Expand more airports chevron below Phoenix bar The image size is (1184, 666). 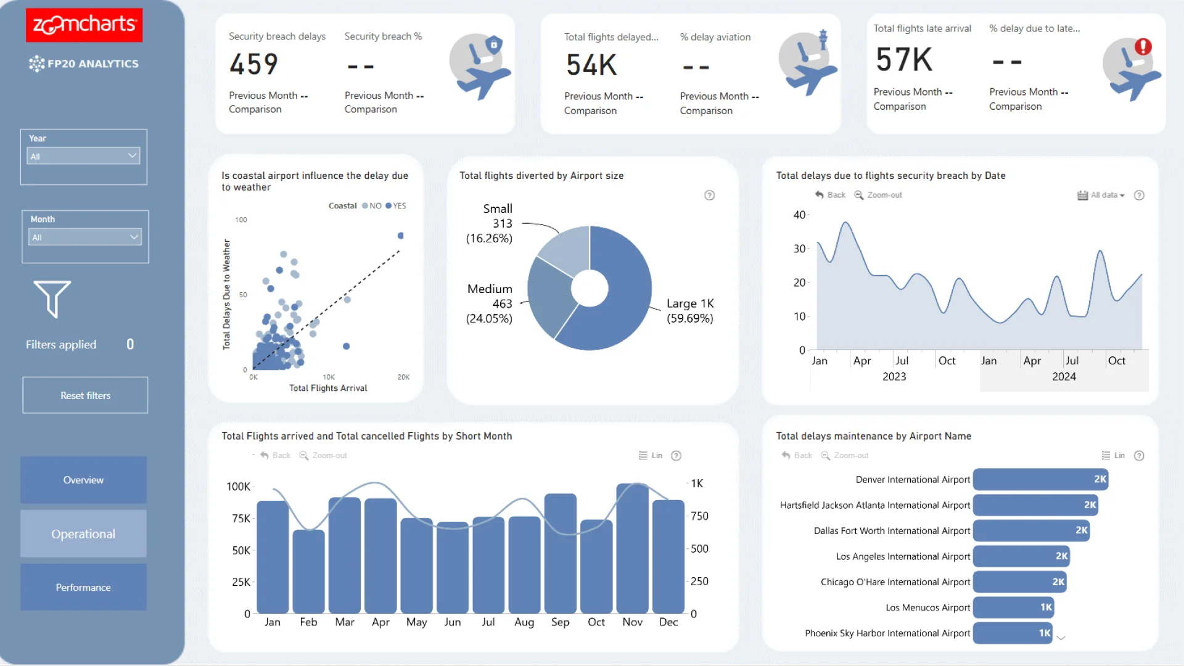coord(1061,638)
